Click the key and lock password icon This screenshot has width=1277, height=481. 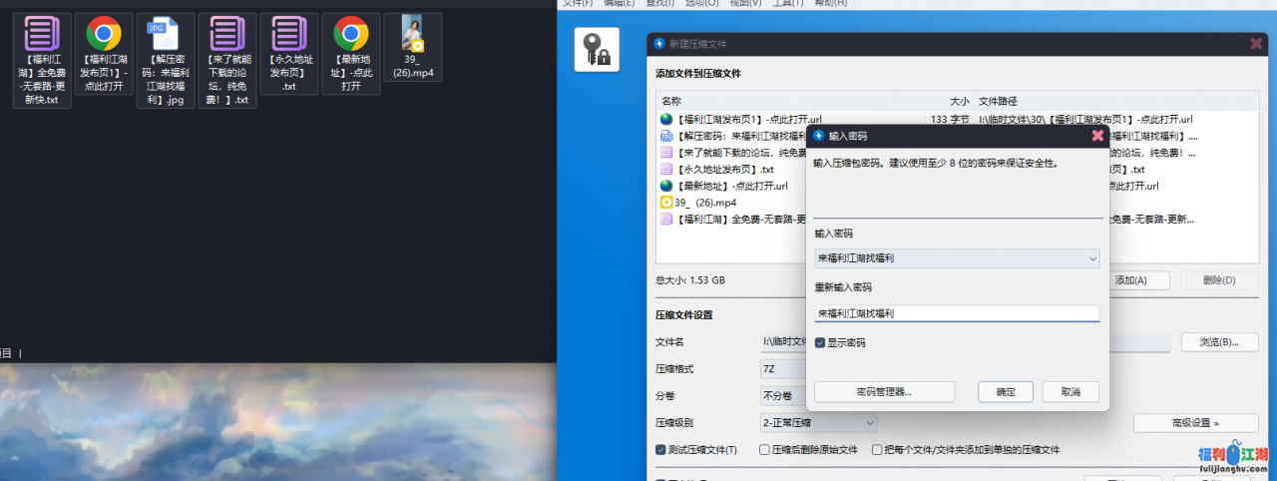[x=597, y=50]
